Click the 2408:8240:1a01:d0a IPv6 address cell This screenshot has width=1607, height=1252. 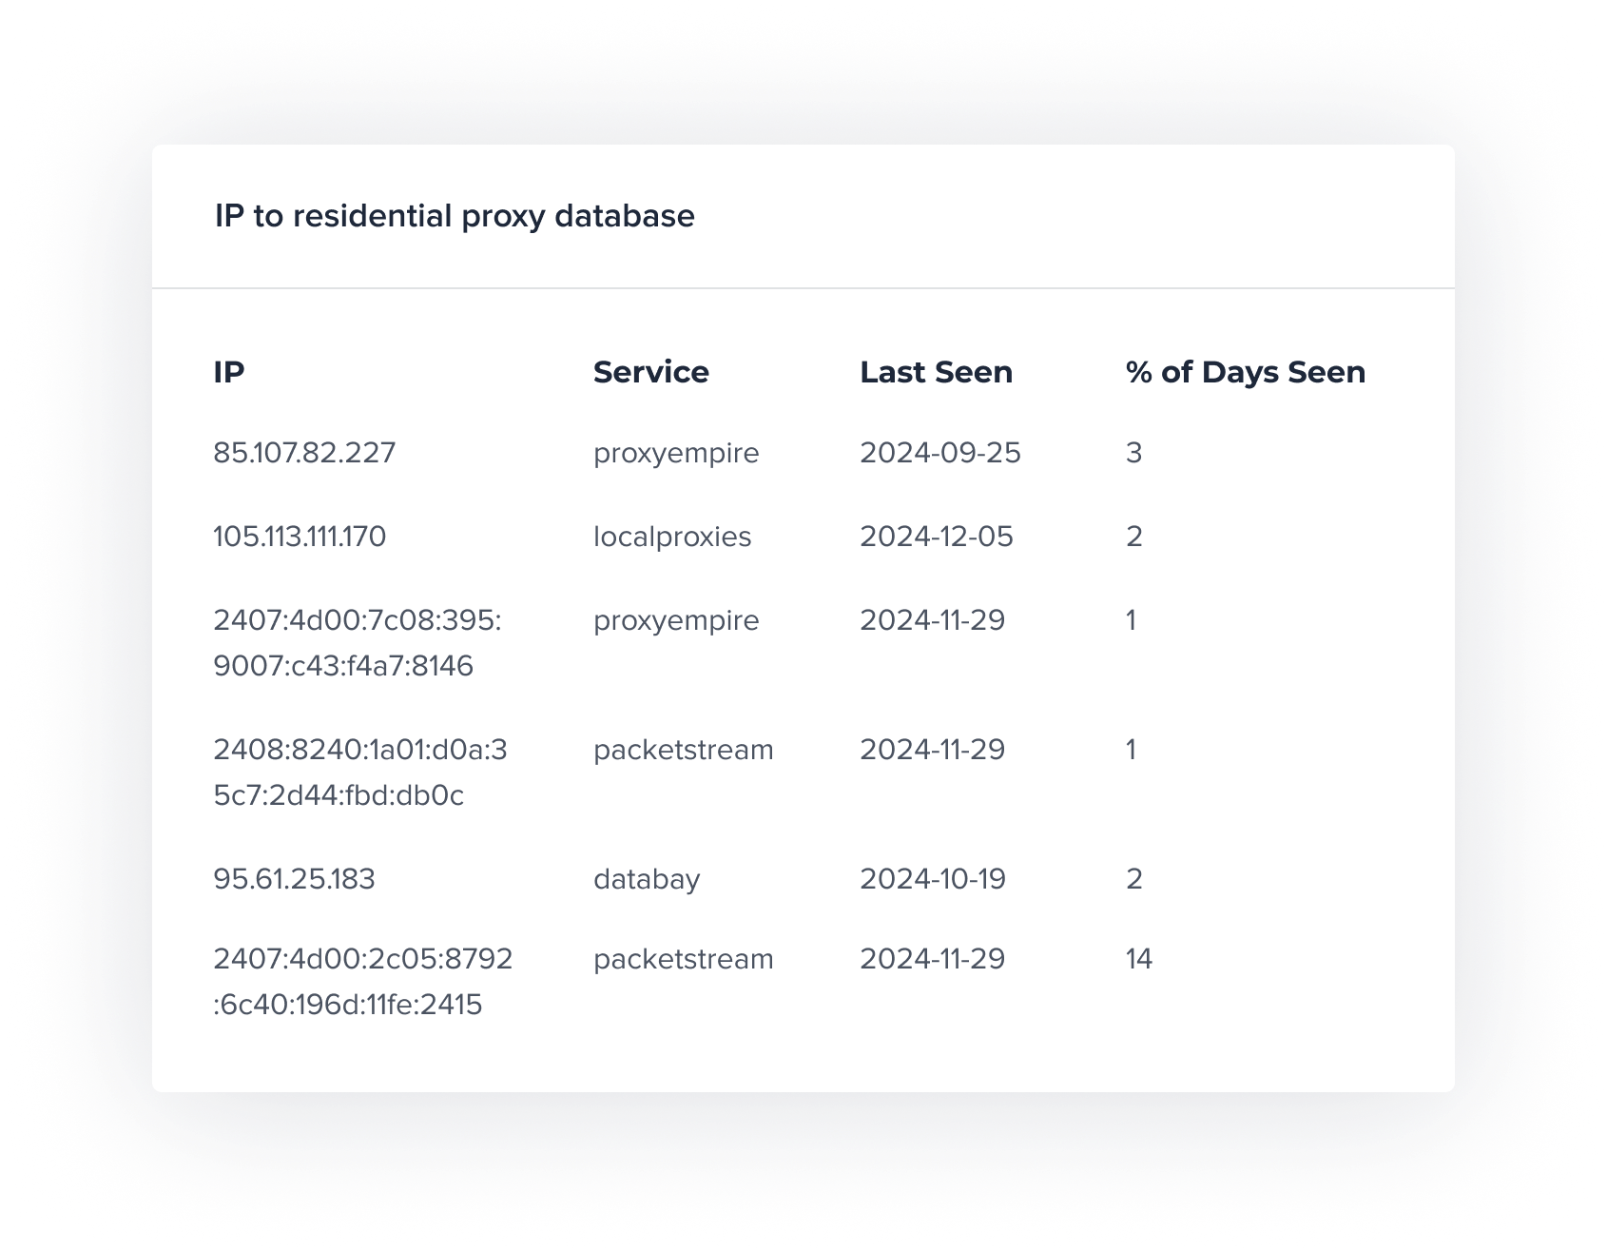[360, 773]
